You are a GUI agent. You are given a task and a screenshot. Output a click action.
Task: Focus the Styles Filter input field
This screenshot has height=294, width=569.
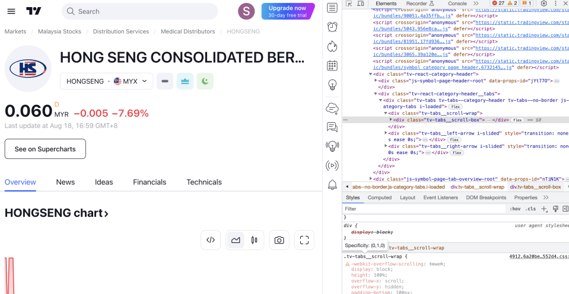424,209
